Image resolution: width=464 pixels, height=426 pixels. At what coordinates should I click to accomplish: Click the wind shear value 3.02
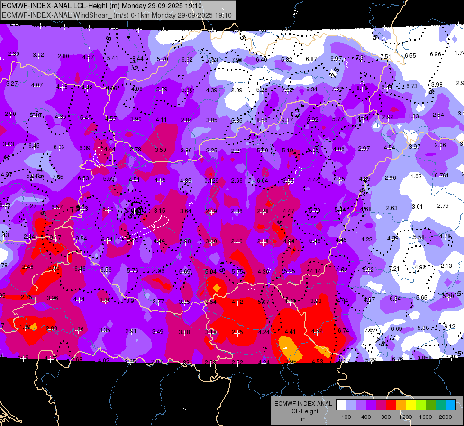(38, 55)
